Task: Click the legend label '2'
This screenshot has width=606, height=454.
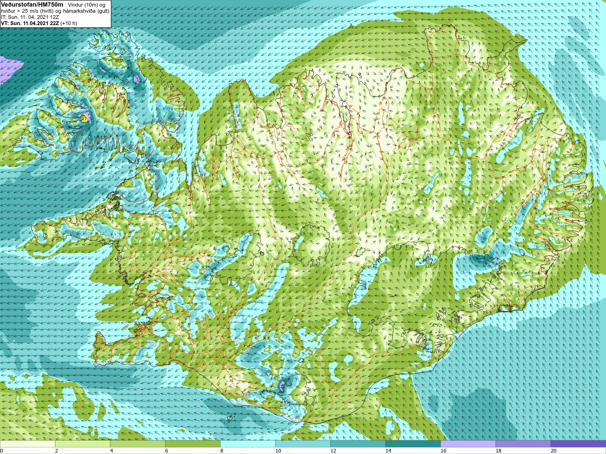Action: click(56, 451)
